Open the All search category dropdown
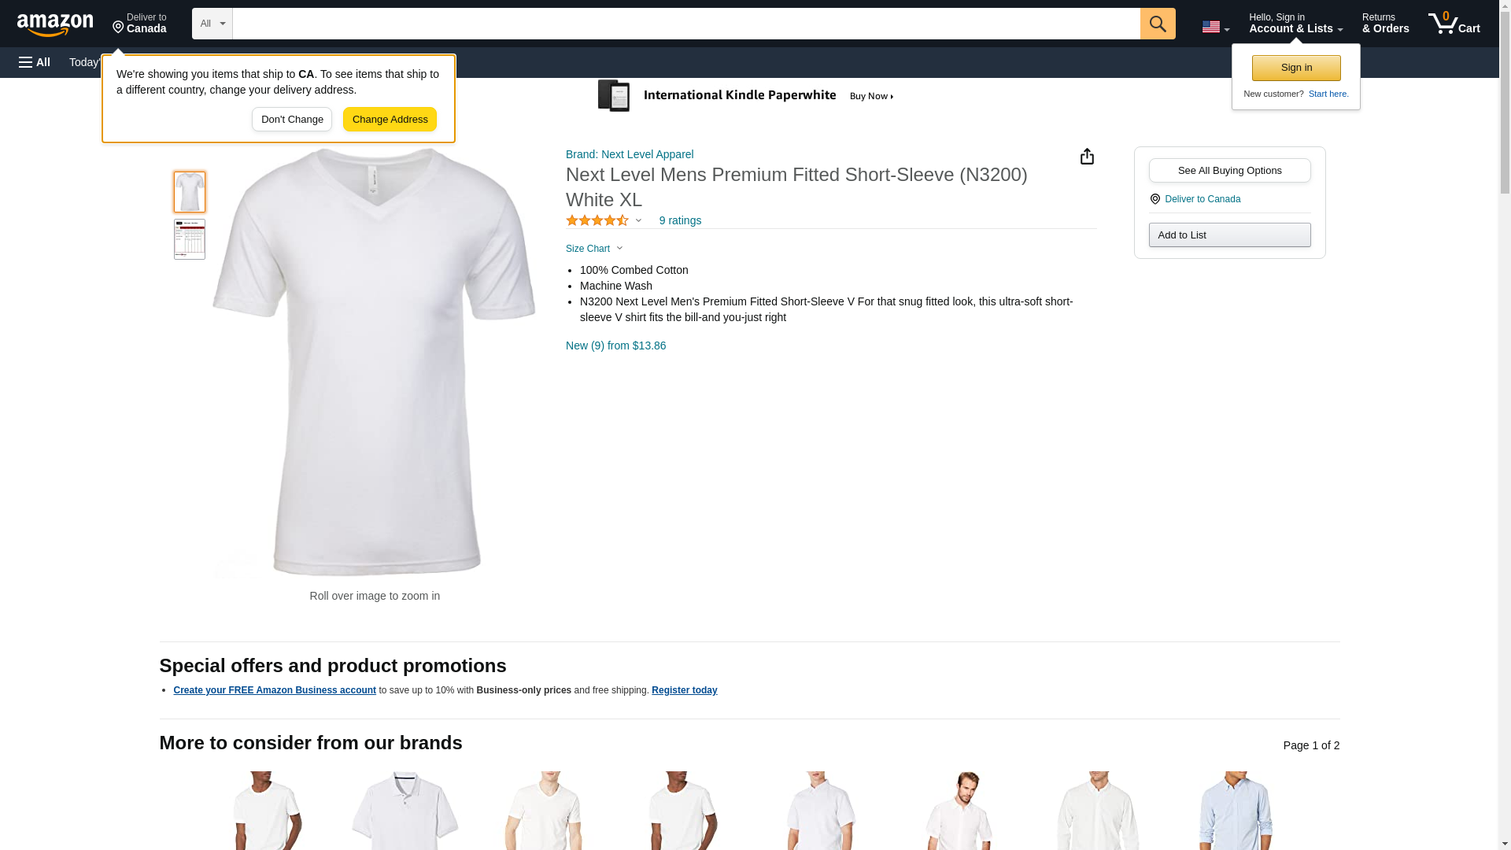1511x850 pixels. [x=212, y=24]
